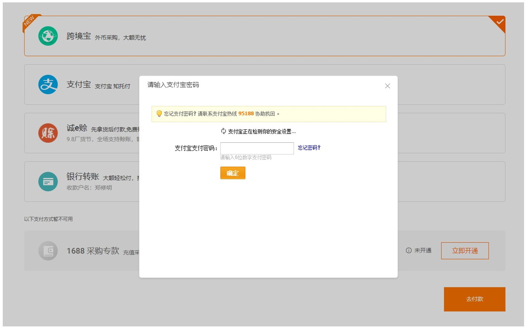Click the 95188 hotline number
This screenshot has height=328, width=528.
coord(246,114)
